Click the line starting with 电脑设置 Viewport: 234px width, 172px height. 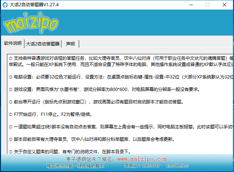tap(121, 77)
